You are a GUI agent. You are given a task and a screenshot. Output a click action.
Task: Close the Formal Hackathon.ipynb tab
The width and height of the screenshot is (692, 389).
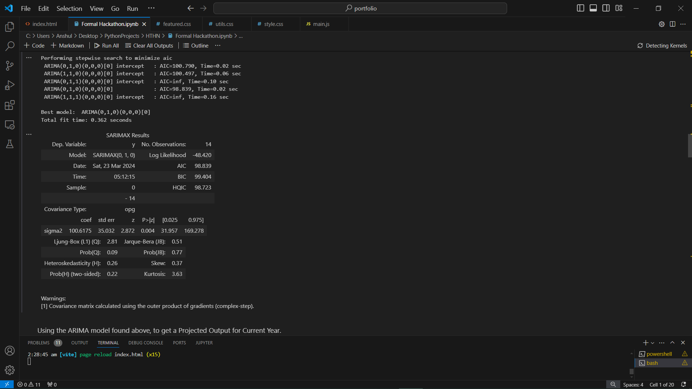click(144, 24)
